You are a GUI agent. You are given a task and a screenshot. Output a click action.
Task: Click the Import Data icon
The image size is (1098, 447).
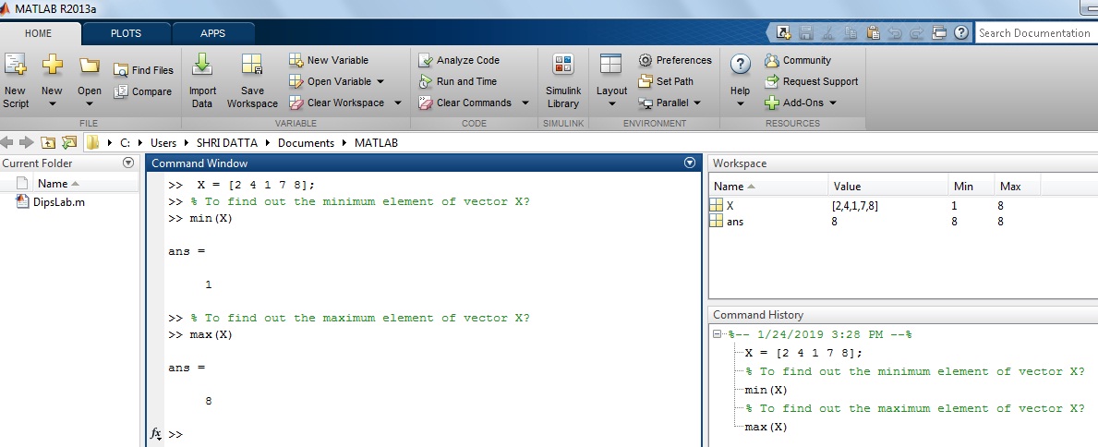click(x=202, y=66)
